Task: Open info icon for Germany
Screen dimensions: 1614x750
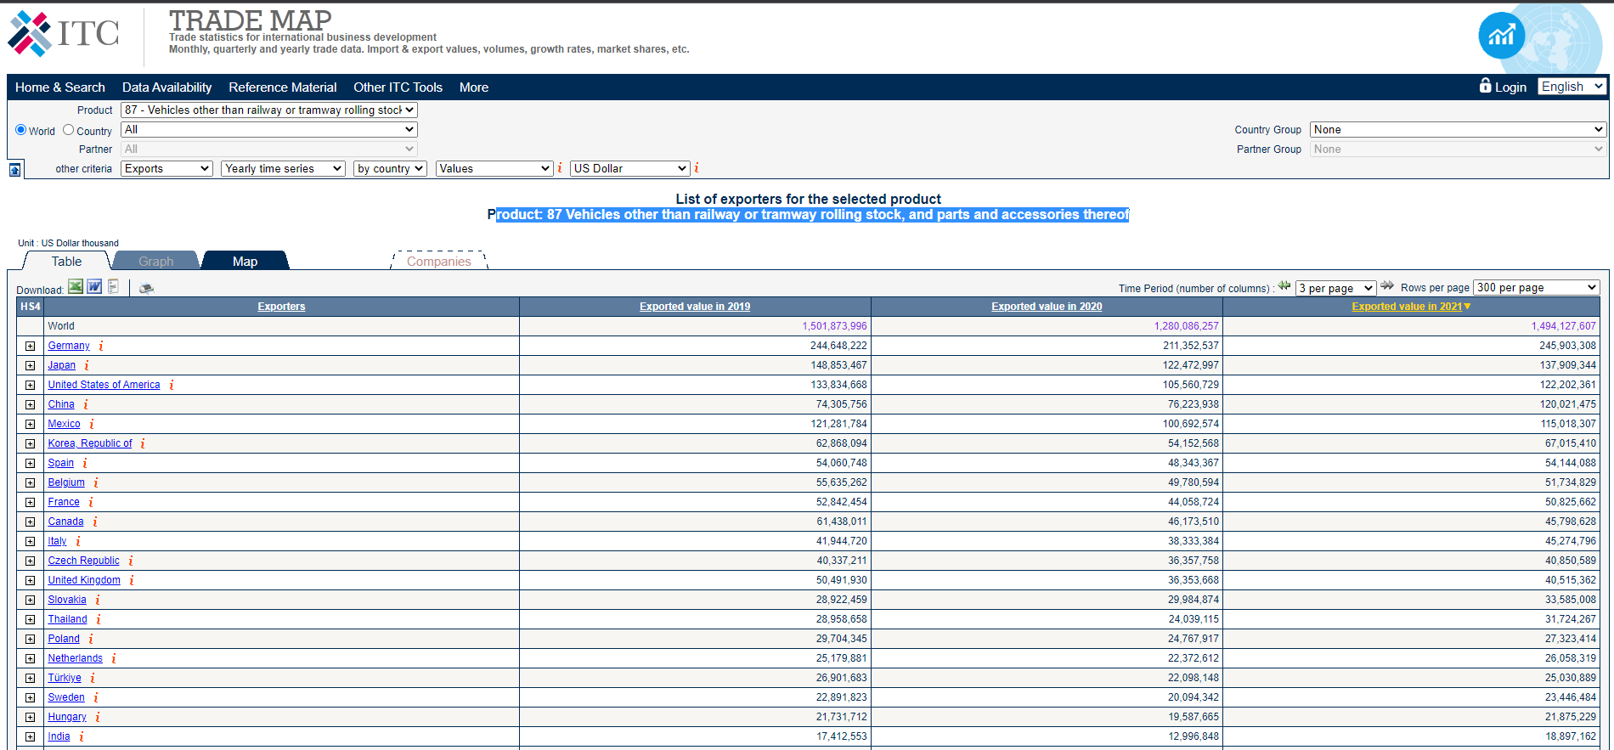Action: (101, 346)
